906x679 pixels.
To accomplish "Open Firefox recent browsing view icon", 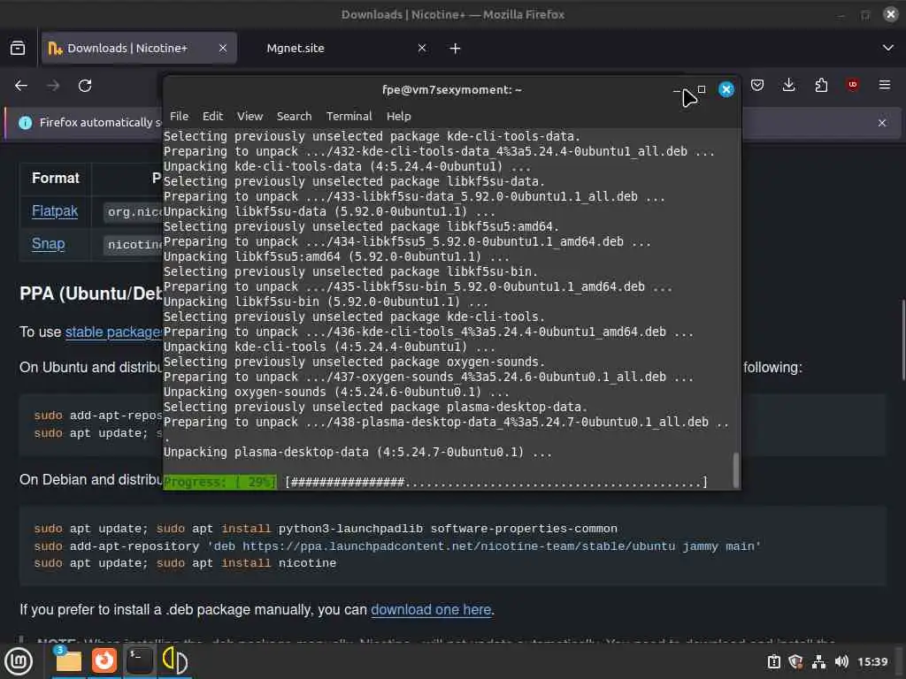I will pyautogui.click(x=18, y=48).
